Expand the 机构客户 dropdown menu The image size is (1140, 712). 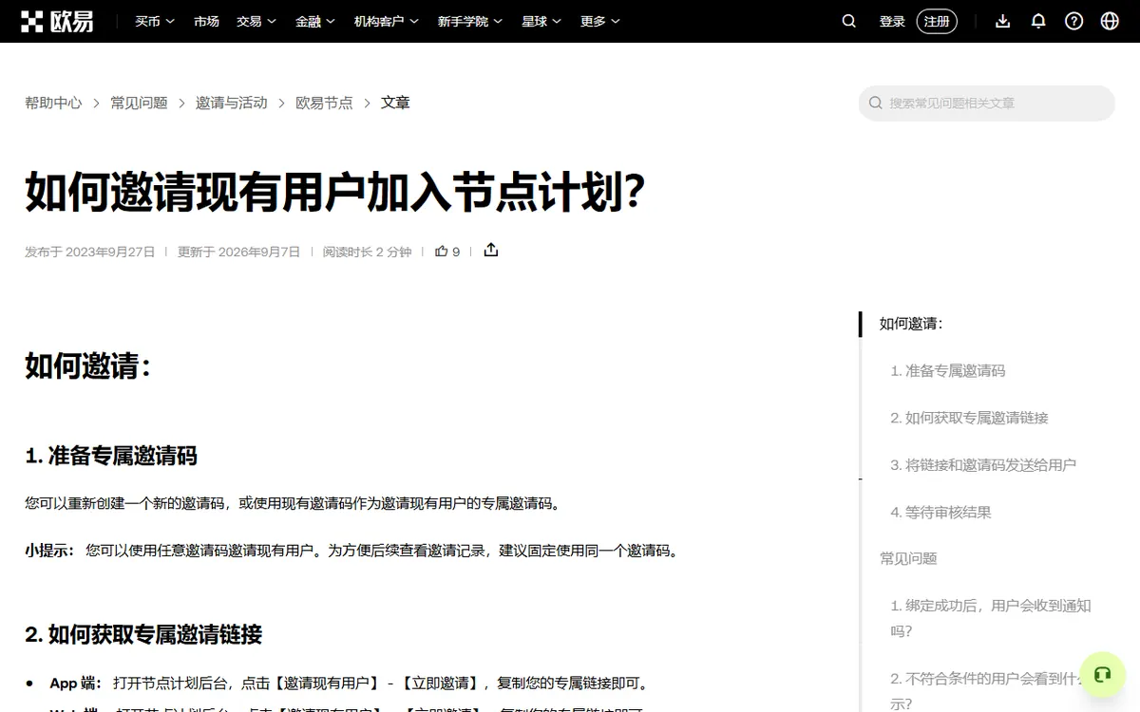(387, 21)
